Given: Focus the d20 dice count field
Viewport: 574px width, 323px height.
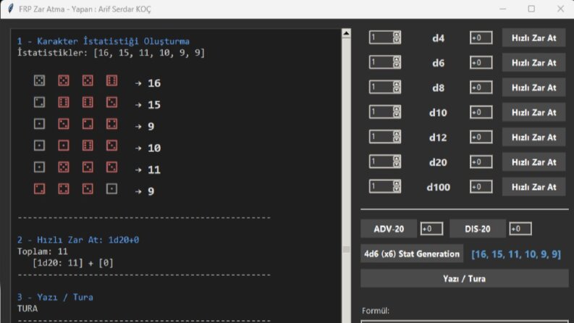Looking at the screenshot, I should 381,161.
